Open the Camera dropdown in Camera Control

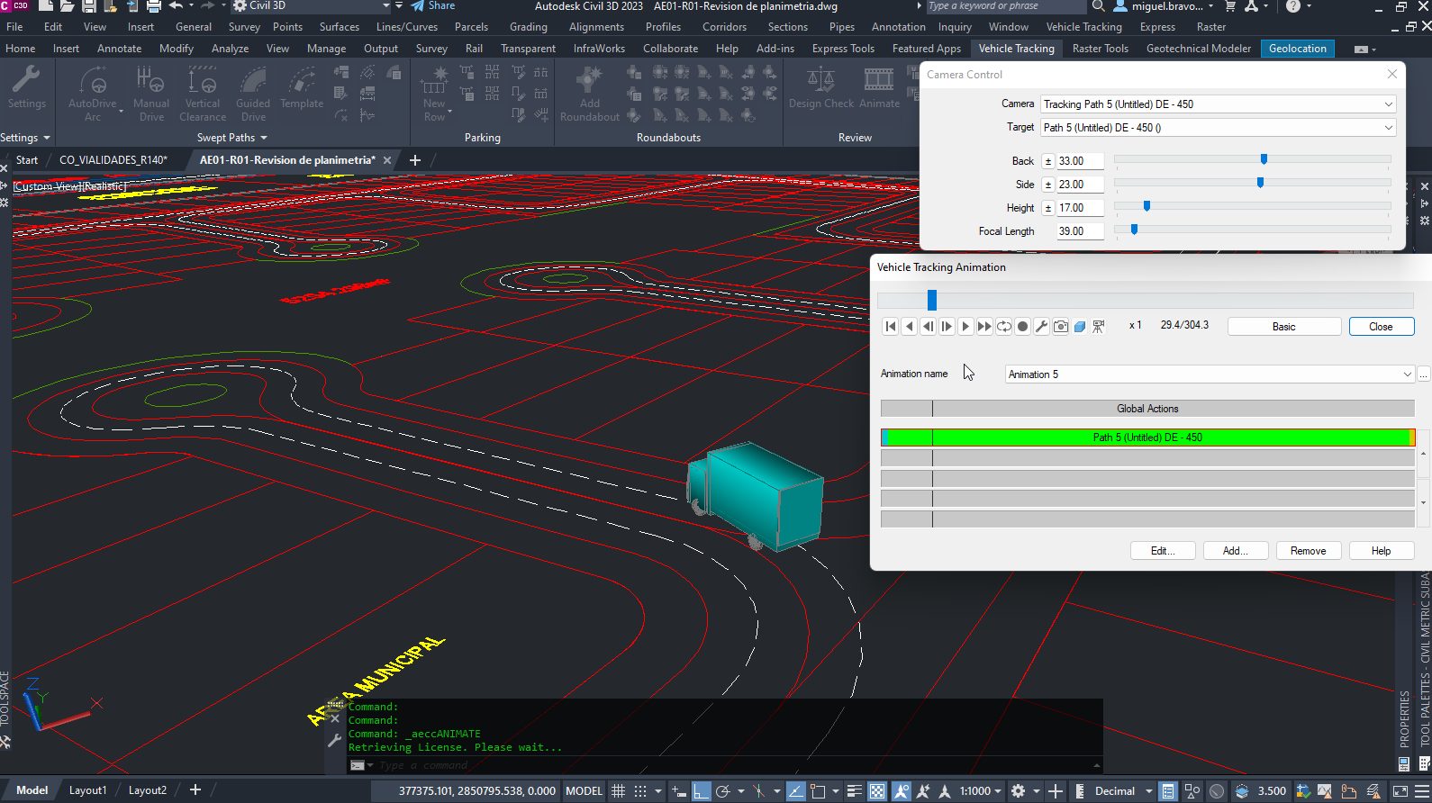tap(1388, 104)
